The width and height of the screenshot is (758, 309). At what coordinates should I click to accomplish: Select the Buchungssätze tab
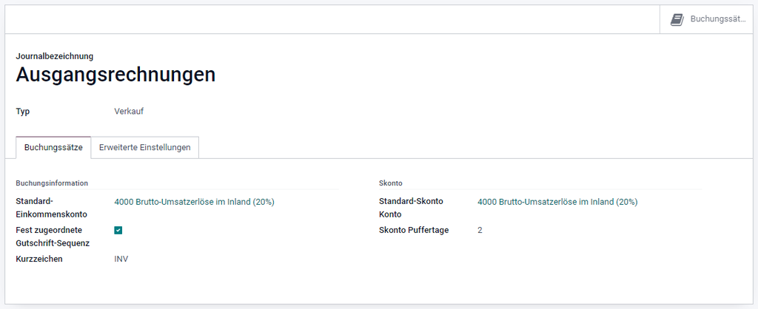53,148
